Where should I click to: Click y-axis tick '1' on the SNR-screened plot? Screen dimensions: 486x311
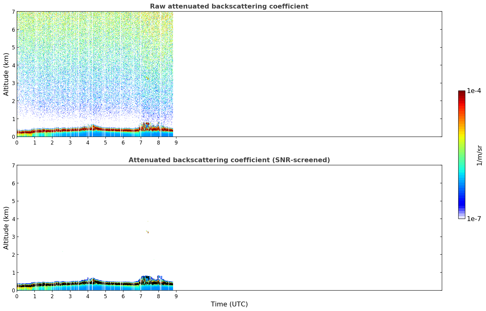(13, 273)
